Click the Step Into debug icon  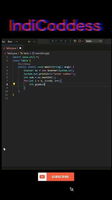(65, 41)
